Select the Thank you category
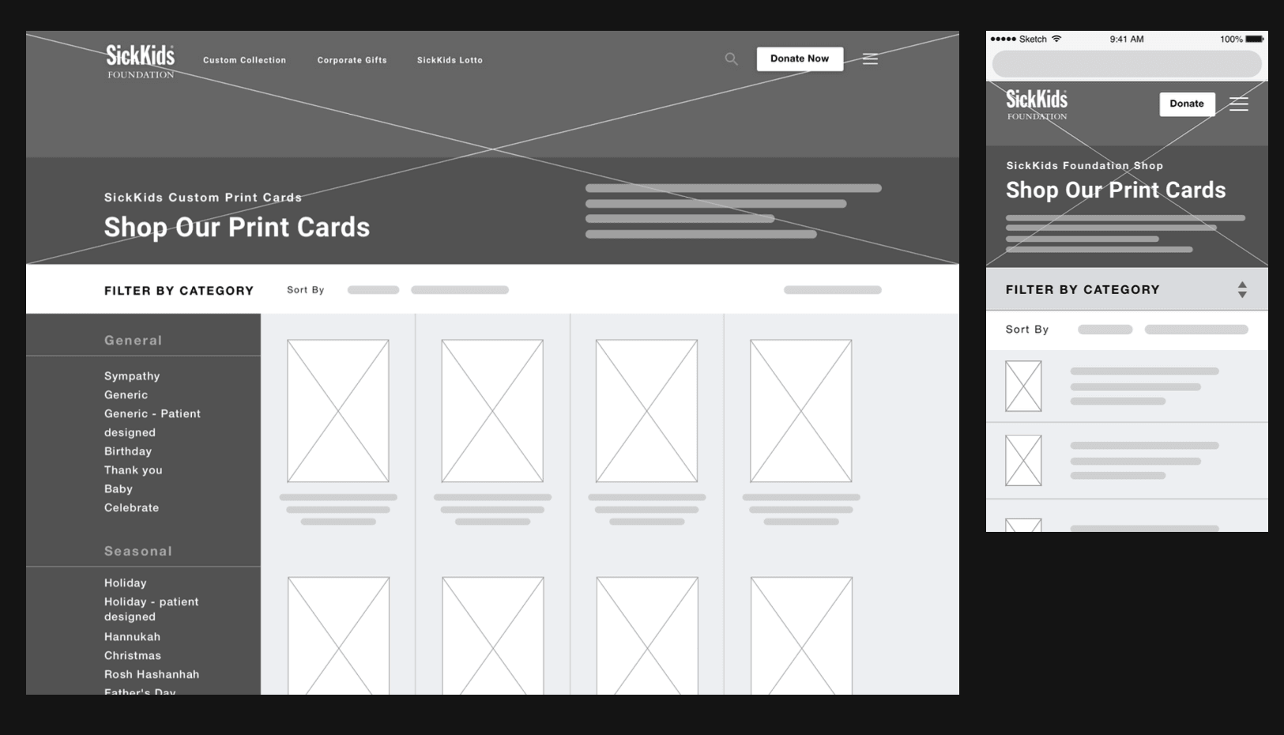1284x735 pixels. click(x=134, y=470)
